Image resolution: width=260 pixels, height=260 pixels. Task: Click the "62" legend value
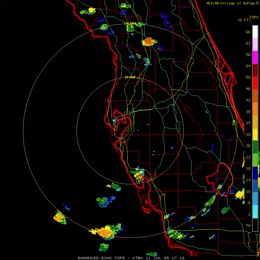248,43
